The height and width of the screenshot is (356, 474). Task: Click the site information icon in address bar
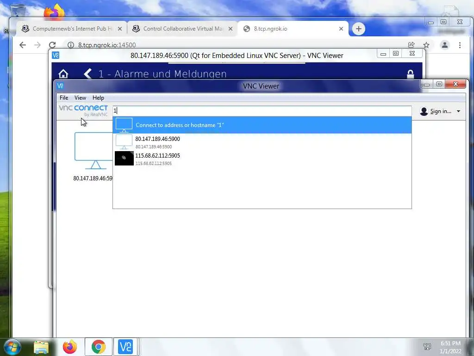click(x=71, y=45)
